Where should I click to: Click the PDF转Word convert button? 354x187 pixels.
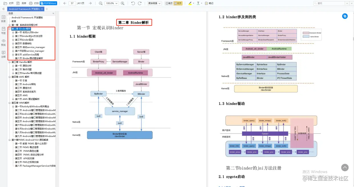point(48,3)
